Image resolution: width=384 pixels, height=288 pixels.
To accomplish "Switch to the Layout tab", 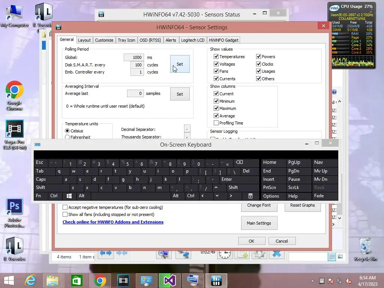I will click(x=84, y=40).
